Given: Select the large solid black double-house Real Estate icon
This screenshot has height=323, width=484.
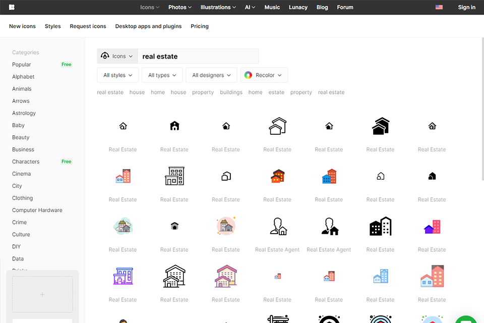Looking at the screenshot, I should (x=381, y=126).
